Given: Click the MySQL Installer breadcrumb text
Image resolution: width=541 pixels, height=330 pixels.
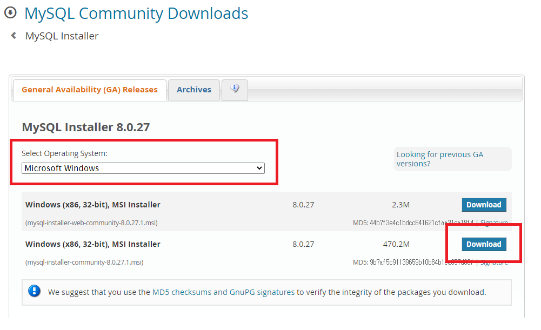Looking at the screenshot, I should pyautogui.click(x=62, y=36).
